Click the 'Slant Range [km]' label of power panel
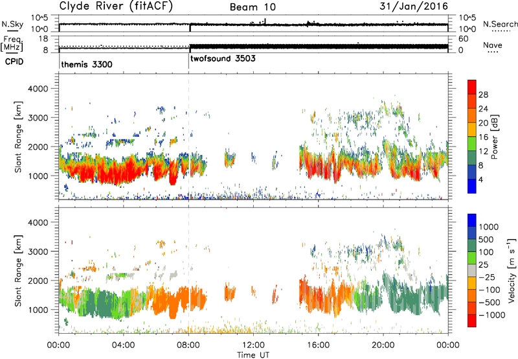 pyautogui.click(x=18, y=137)
